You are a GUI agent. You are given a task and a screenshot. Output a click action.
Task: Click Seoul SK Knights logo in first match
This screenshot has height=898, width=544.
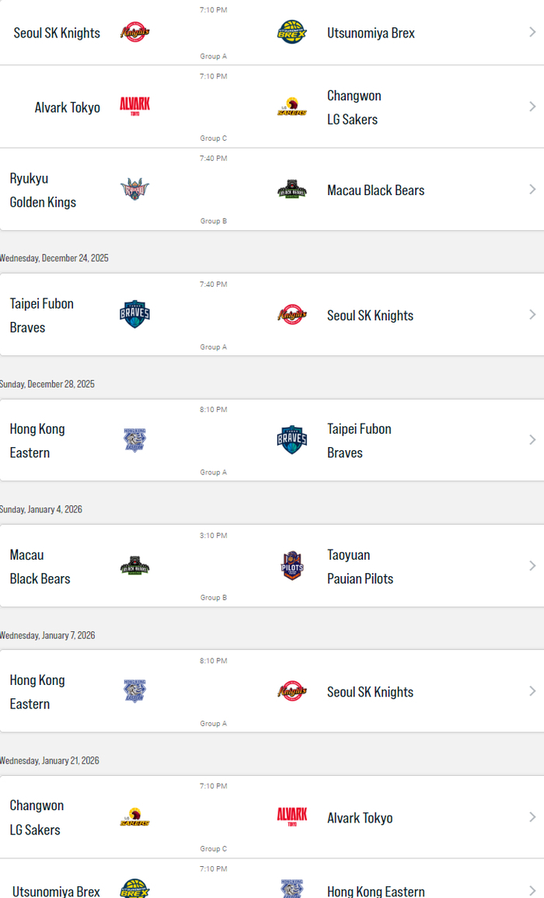(135, 33)
